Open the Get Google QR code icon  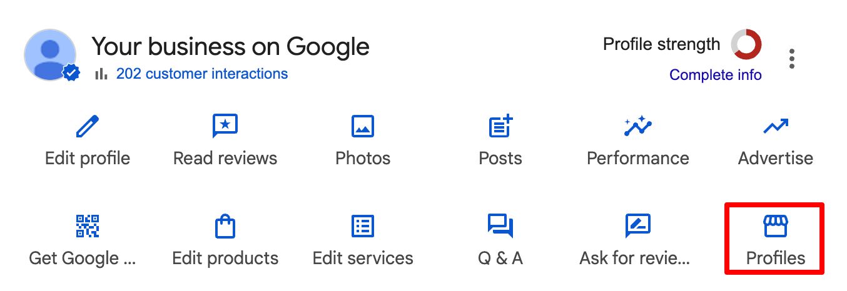coord(88,226)
